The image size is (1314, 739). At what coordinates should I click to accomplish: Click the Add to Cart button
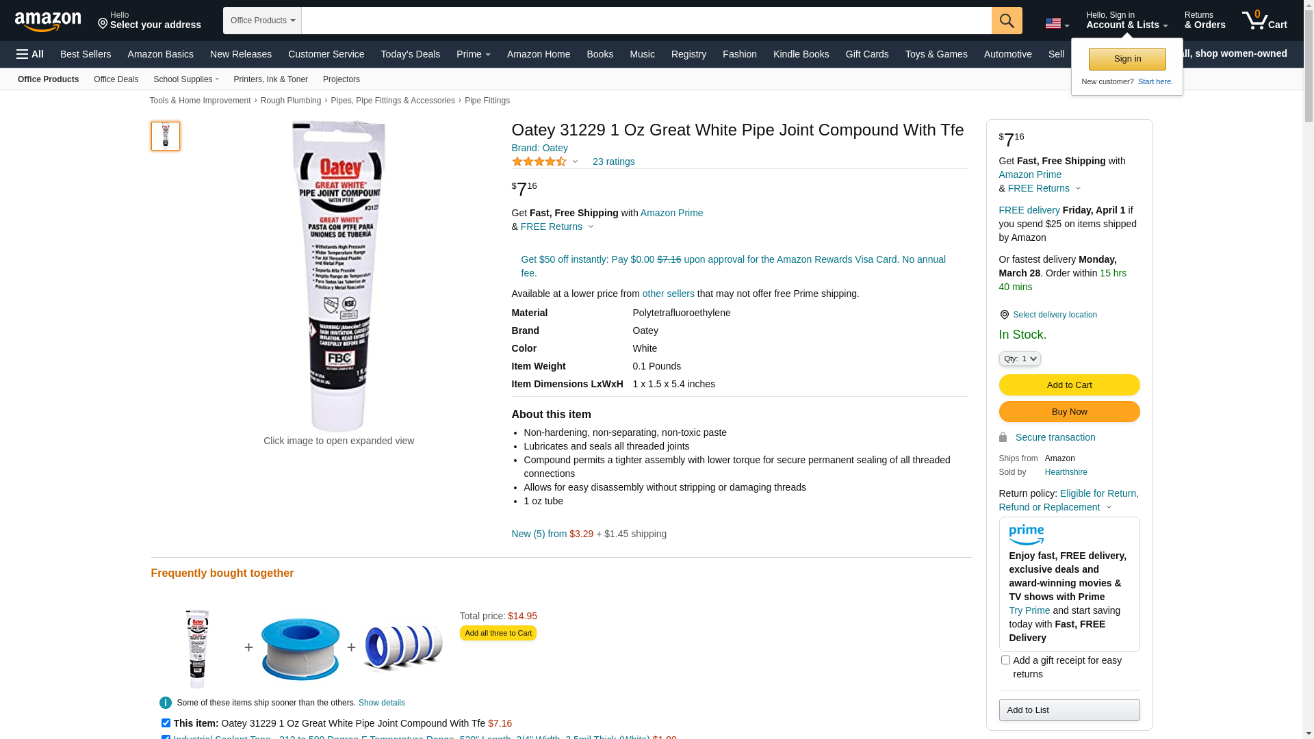1069,385
